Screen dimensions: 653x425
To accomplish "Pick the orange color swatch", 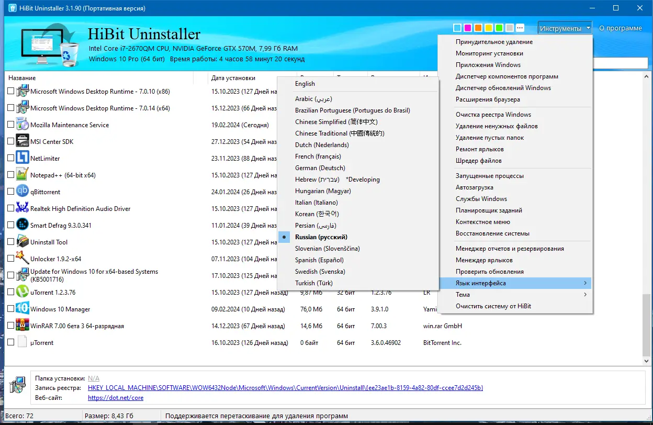I will tap(478, 28).
